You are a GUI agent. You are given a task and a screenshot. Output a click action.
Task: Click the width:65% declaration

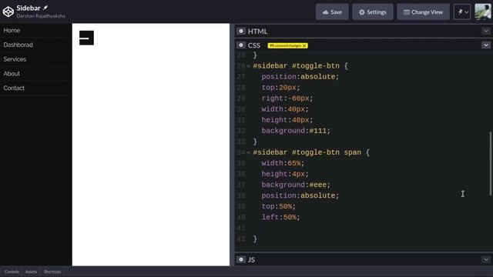click(x=283, y=163)
